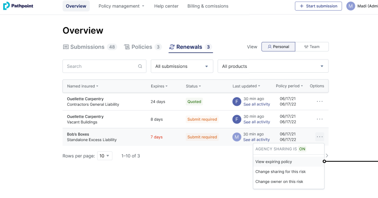Click the Bob's Boxes three-dot options icon
Screen dimensions: 378x198
[x=320, y=137]
